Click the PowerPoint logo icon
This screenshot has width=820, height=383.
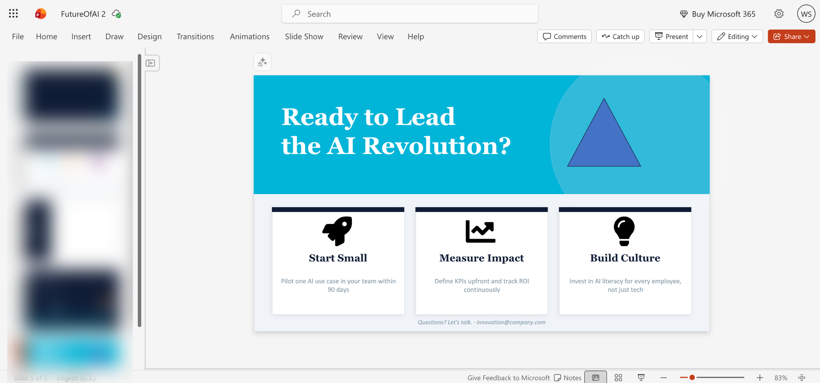41,14
